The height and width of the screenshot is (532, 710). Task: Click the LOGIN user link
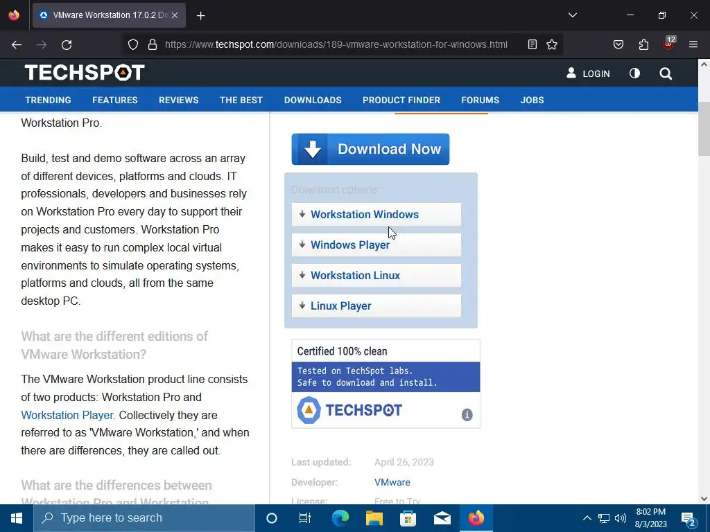[588, 73]
